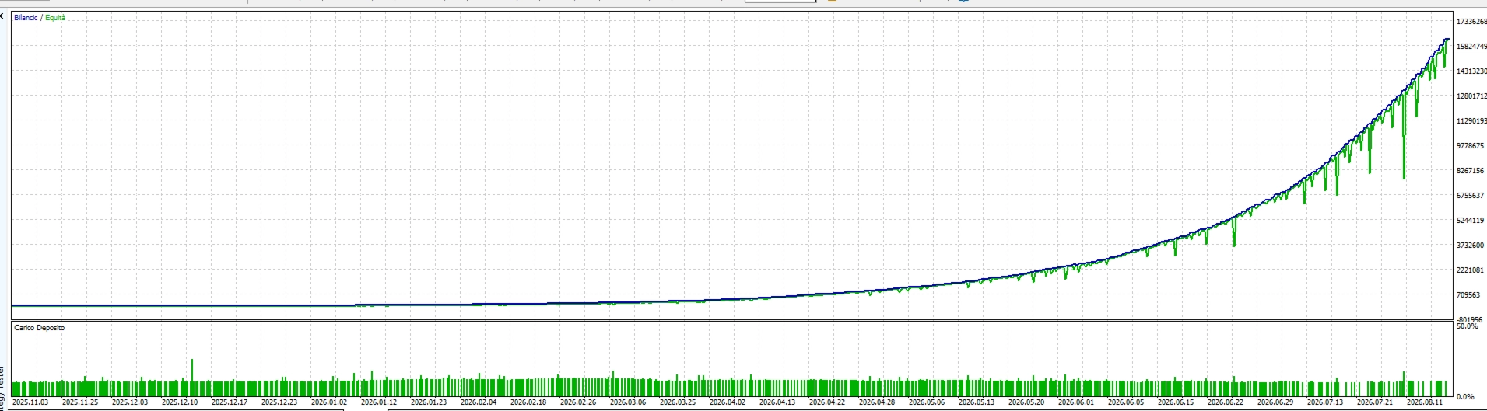This screenshot has height=411, width=1487.
Task: Click the 0.0% deposit load axis label
Action: tap(1465, 396)
